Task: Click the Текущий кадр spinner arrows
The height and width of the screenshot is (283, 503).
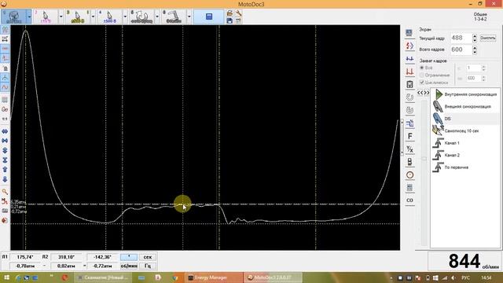Action: point(475,38)
